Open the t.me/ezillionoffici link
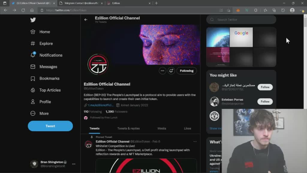The width and height of the screenshot is (307, 173). pos(101,105)
